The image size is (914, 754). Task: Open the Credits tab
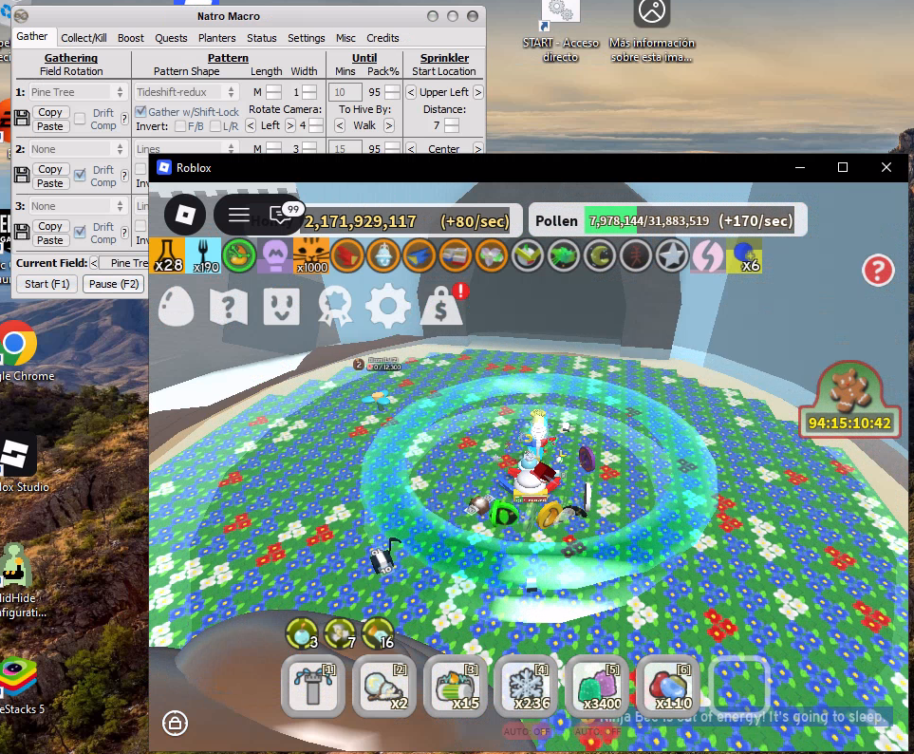pyautogui.click(x=382, y=38)
